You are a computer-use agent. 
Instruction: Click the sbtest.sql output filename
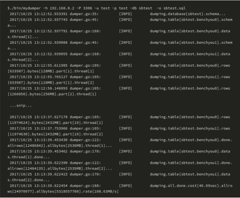175,8
